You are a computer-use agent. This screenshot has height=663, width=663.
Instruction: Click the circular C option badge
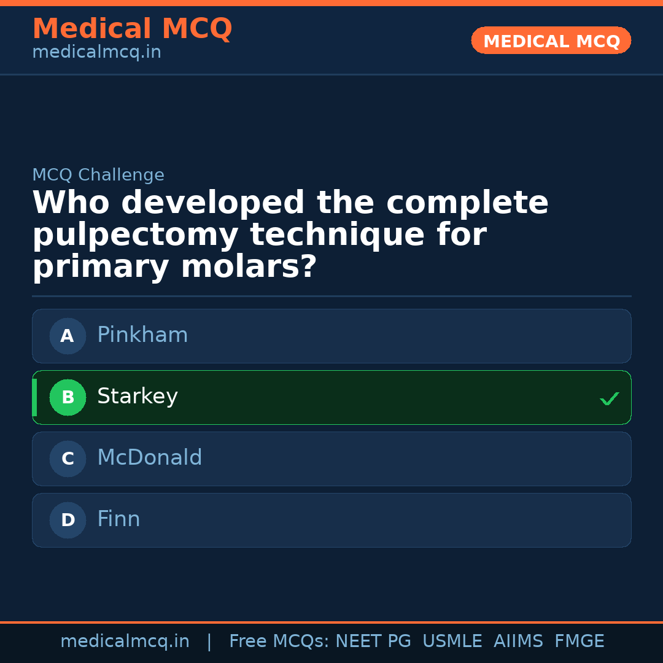click(68, 459)
